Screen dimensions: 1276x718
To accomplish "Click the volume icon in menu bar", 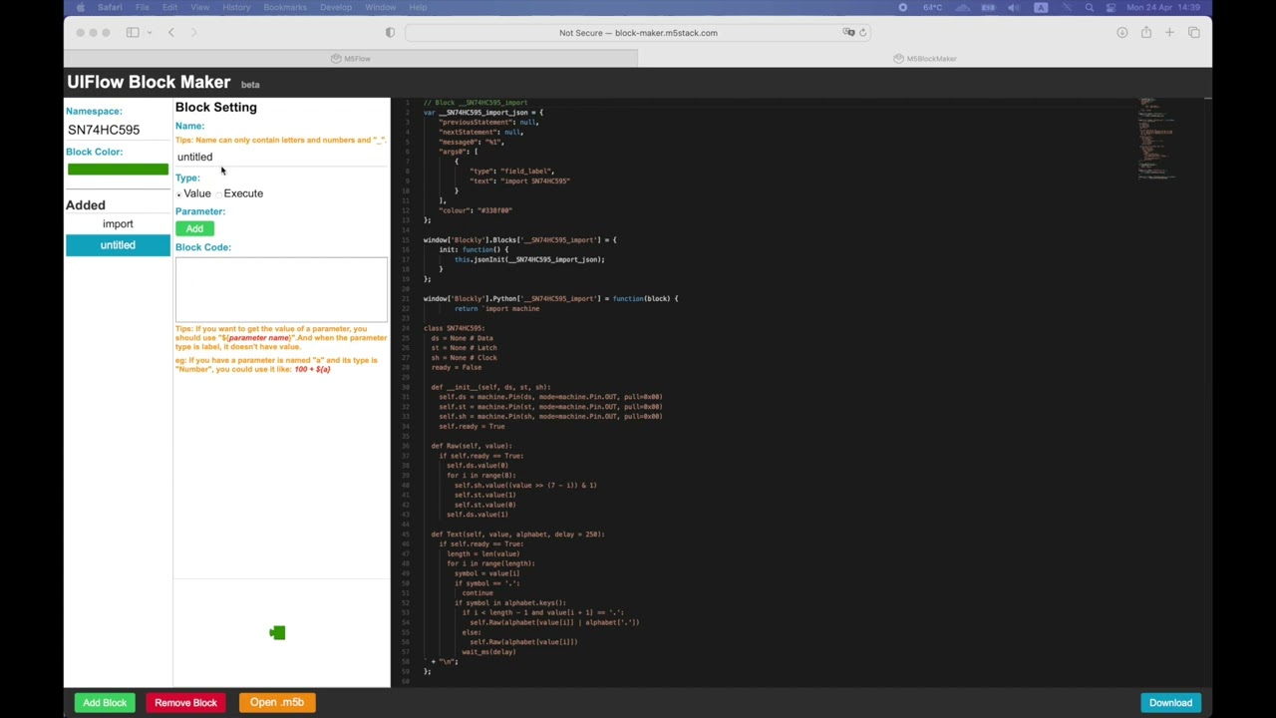I will (1014, 7).
